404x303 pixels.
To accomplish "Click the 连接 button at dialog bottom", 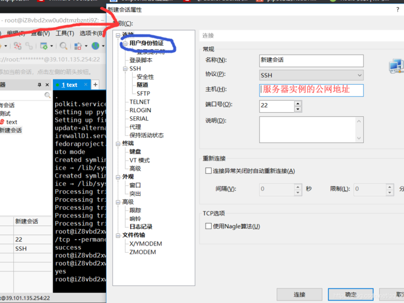I will coord(300,295).
